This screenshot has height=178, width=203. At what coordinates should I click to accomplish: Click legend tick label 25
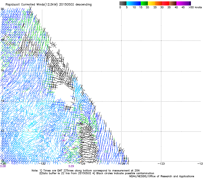tap(155, 7)
